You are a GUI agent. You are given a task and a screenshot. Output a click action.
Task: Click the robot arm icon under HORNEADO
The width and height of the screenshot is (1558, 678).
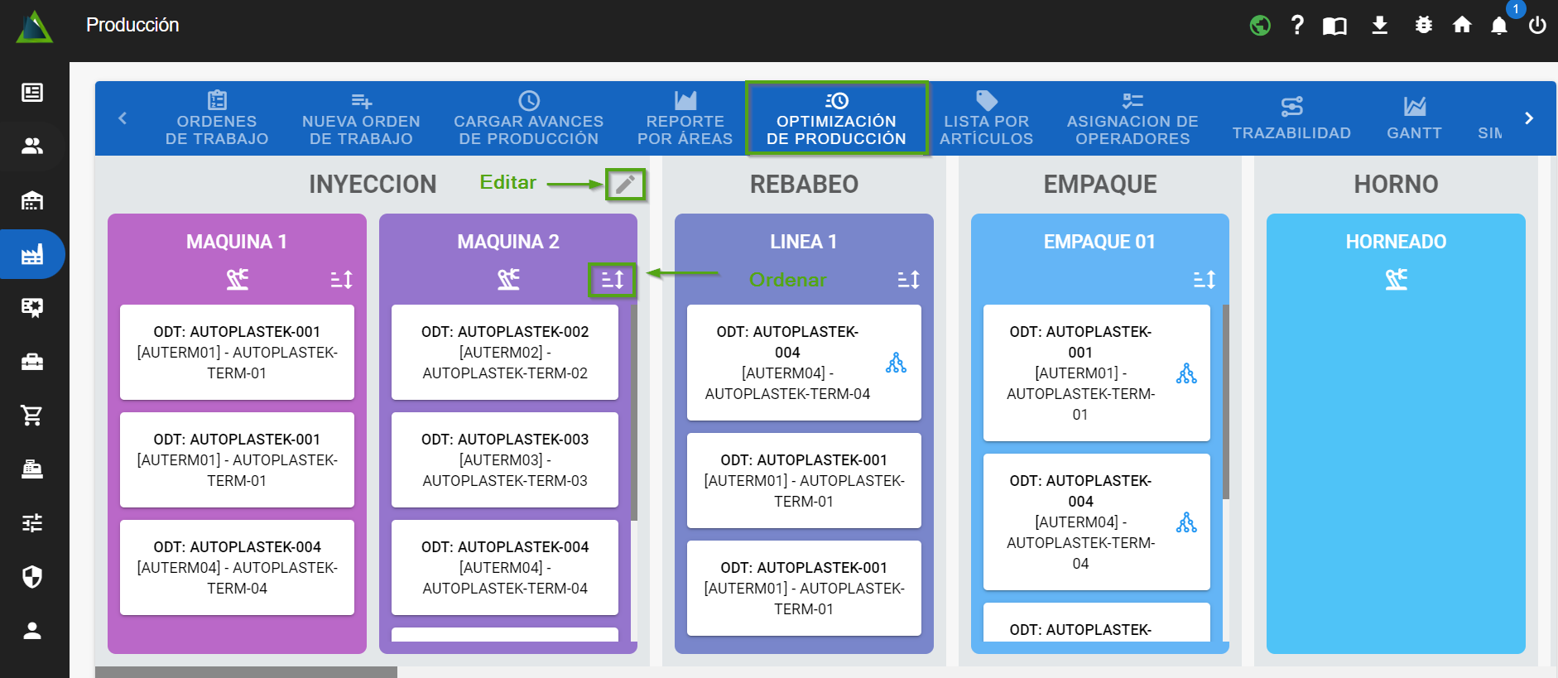pos(1396,280)
